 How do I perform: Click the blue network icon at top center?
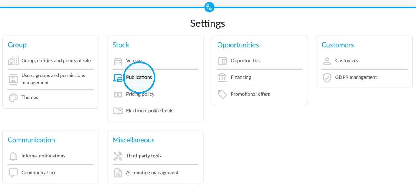click(x=209, y=7)
